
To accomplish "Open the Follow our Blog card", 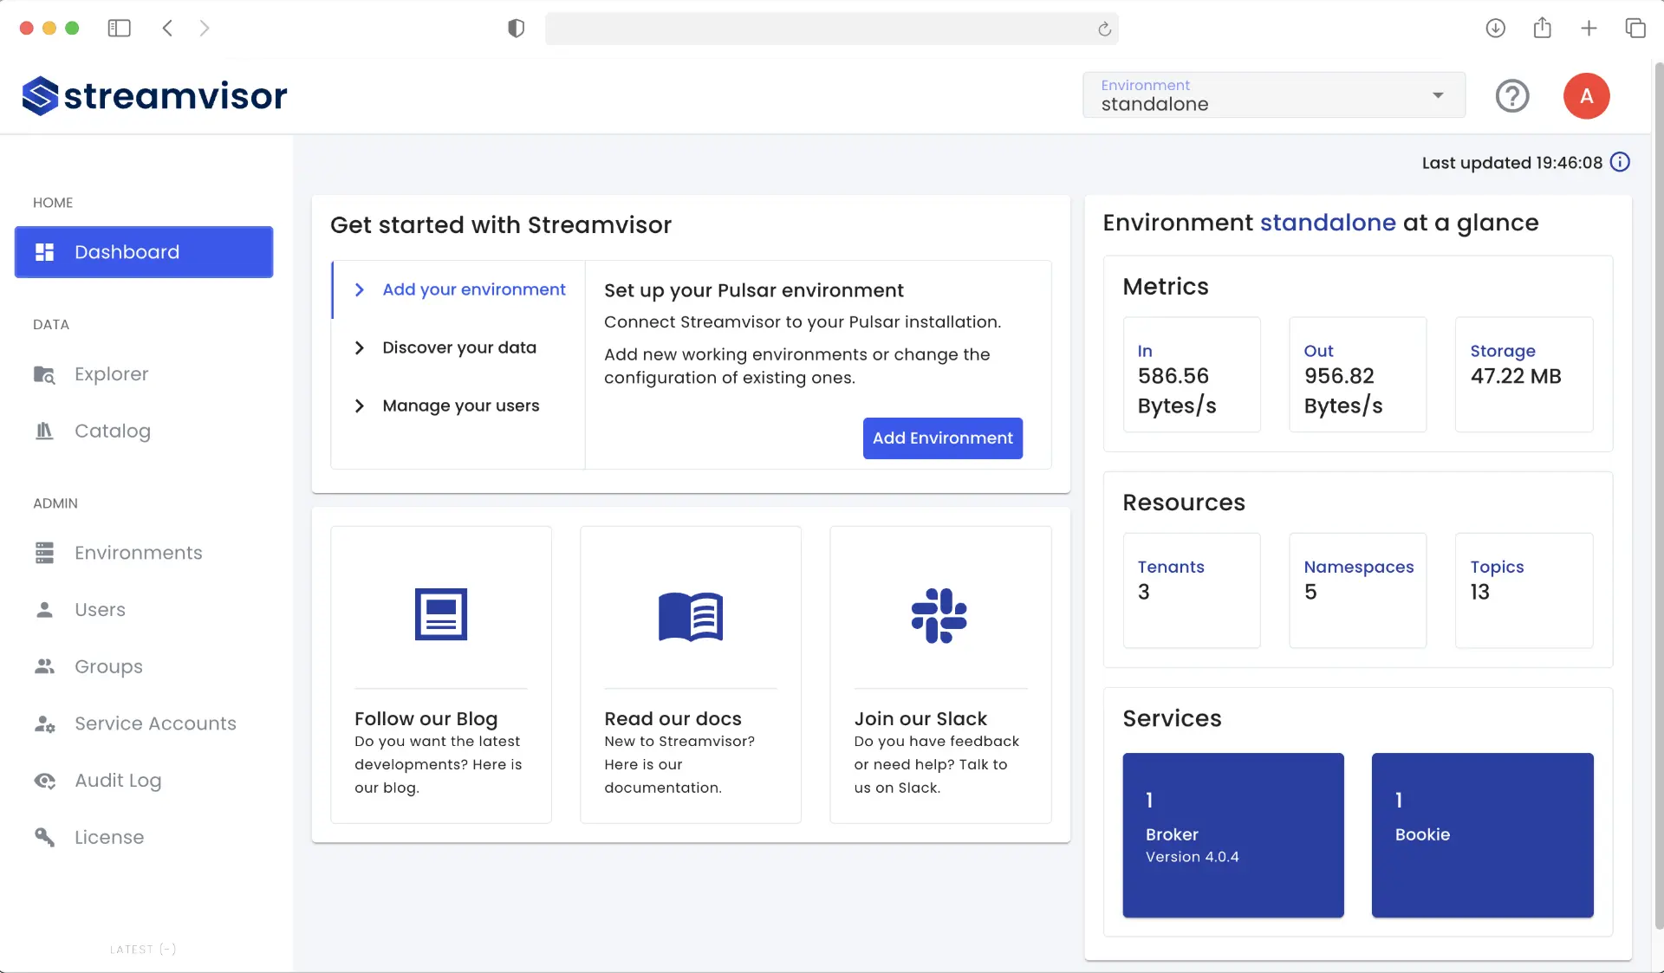I will [441, 675].
